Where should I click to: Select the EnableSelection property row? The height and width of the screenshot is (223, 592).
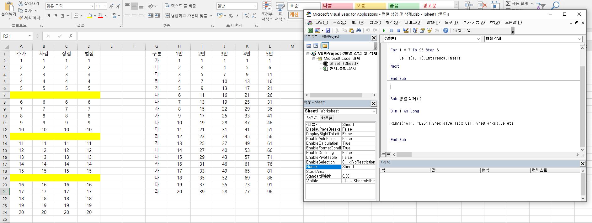point(340,162)
